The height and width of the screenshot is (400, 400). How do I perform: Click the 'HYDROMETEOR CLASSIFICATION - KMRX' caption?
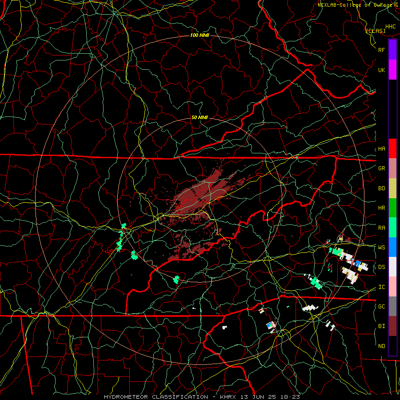tap(170, 397)
